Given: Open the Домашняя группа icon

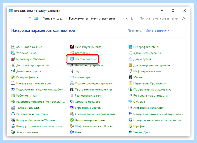Looking at the screenshot, I should (13, 71).
